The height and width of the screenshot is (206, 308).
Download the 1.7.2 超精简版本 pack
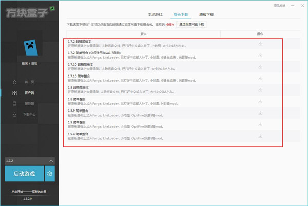[260, 44]
